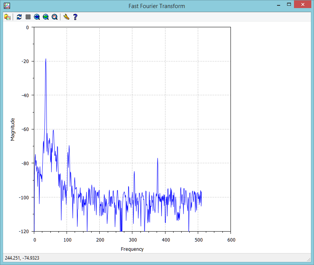Viewport: 314px width, 265px height.
Task: Click the Magnitude axis label
Action: click(x=12, y=129)
